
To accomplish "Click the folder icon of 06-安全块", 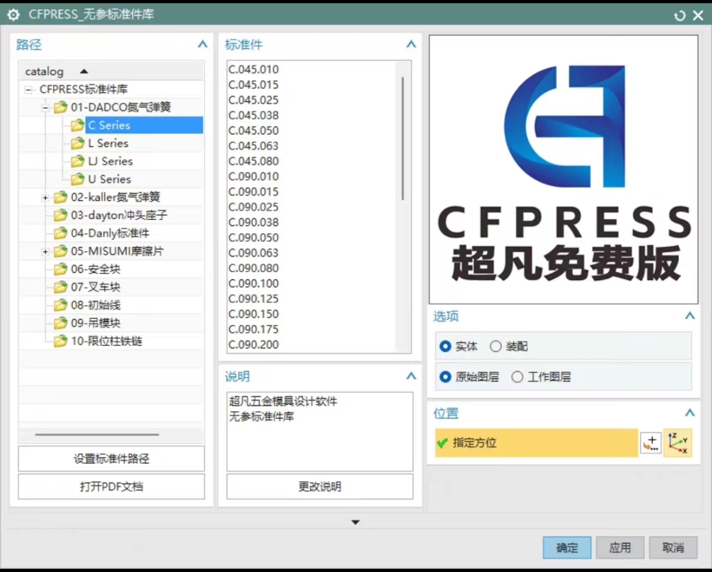I will (61, 270).
